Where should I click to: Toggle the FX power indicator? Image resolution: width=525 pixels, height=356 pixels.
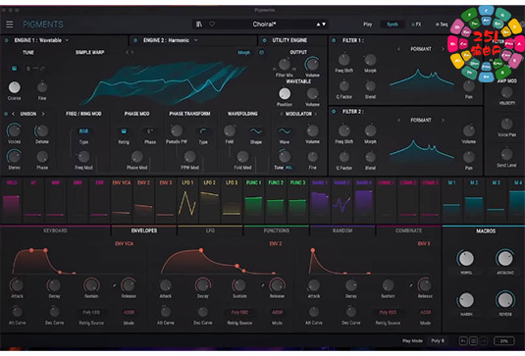[413, 25]
